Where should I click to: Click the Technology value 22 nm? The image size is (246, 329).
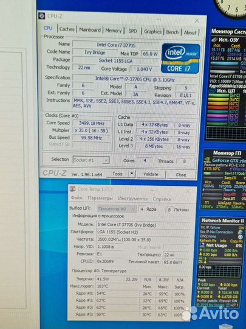(x=84, y=68)
